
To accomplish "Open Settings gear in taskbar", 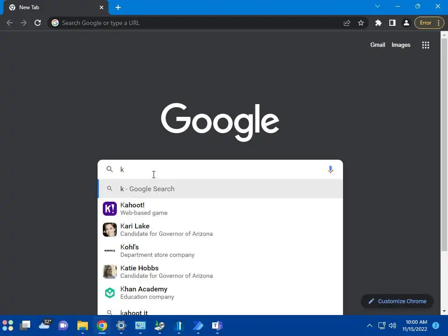I will point(121,325).
